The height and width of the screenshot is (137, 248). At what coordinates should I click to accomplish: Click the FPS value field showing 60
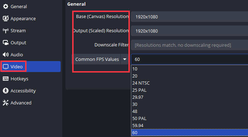point(189,59)
